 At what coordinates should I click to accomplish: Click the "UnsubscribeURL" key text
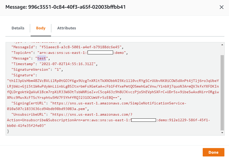pos(29,115)
